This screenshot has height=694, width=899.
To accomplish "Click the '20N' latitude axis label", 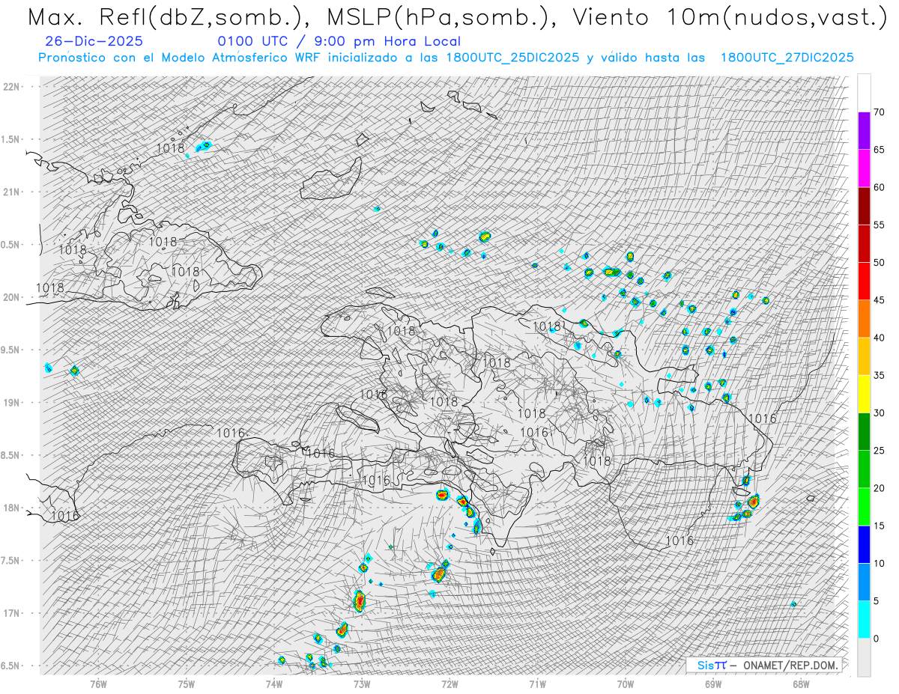I will tap(11, 297).
